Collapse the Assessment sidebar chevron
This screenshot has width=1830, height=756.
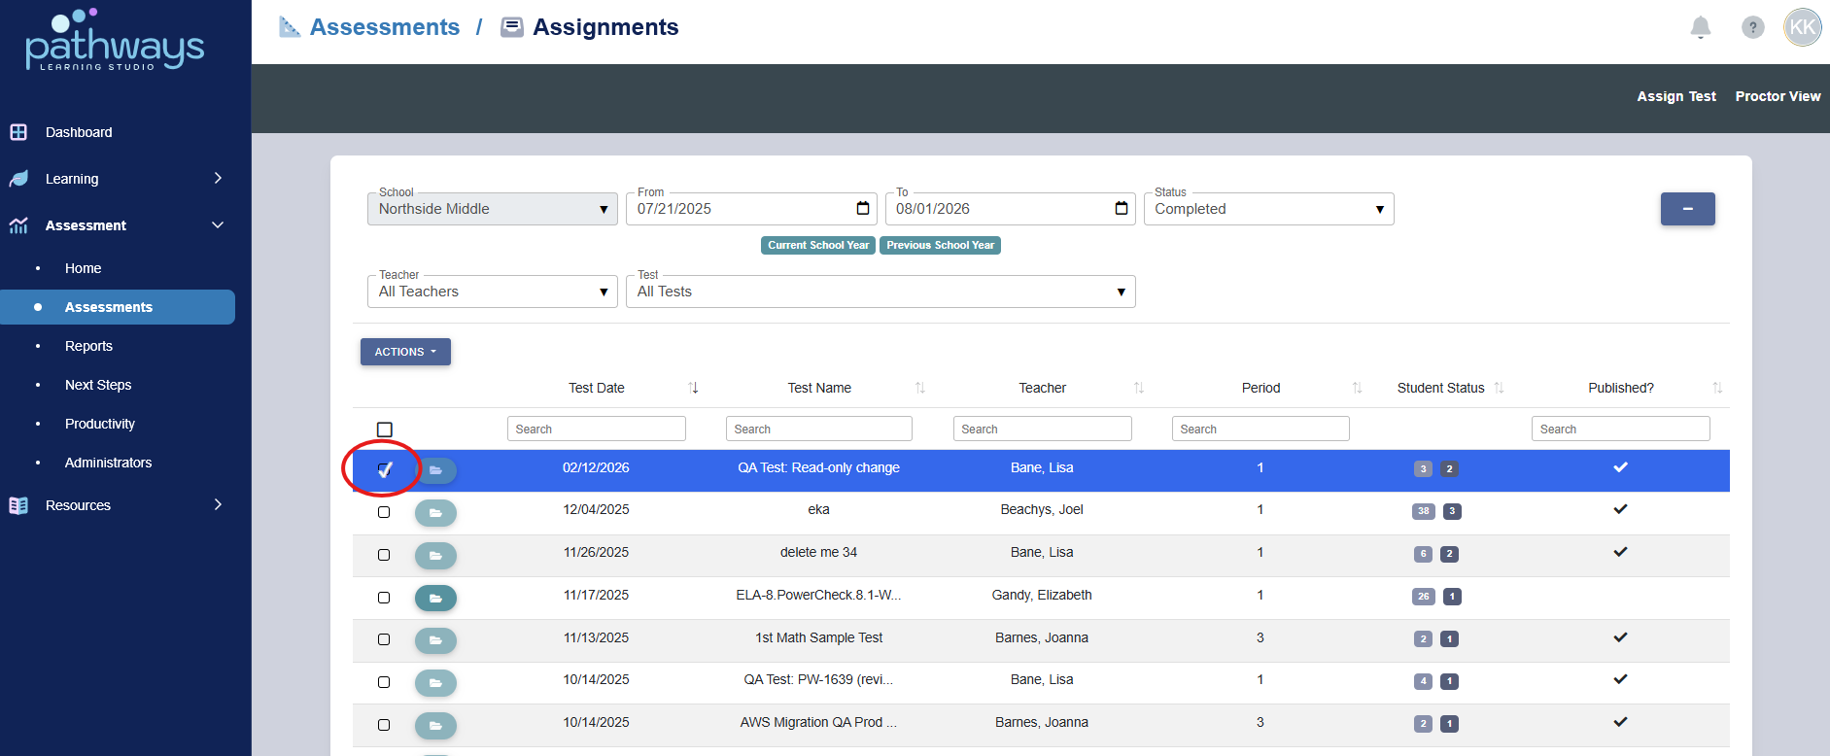coord(218,224)
